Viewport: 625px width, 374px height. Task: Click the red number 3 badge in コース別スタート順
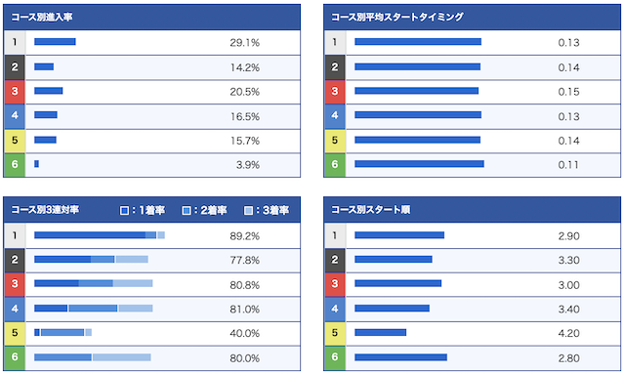click(x=335, y=284)
